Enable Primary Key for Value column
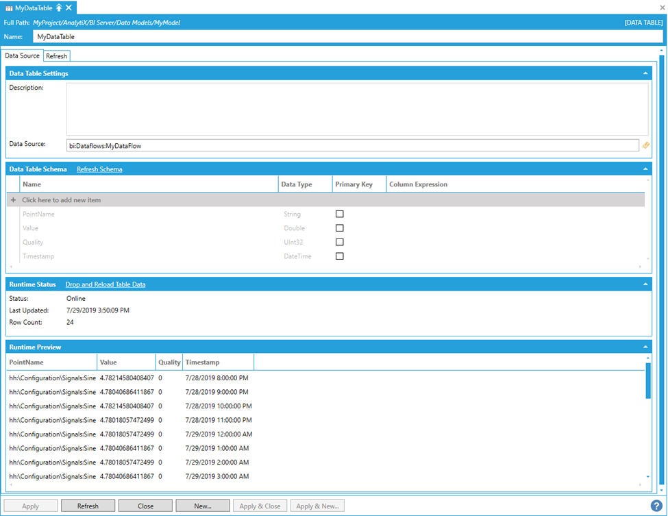This screenshot has height=516, width=668. (x=339, y=228)
